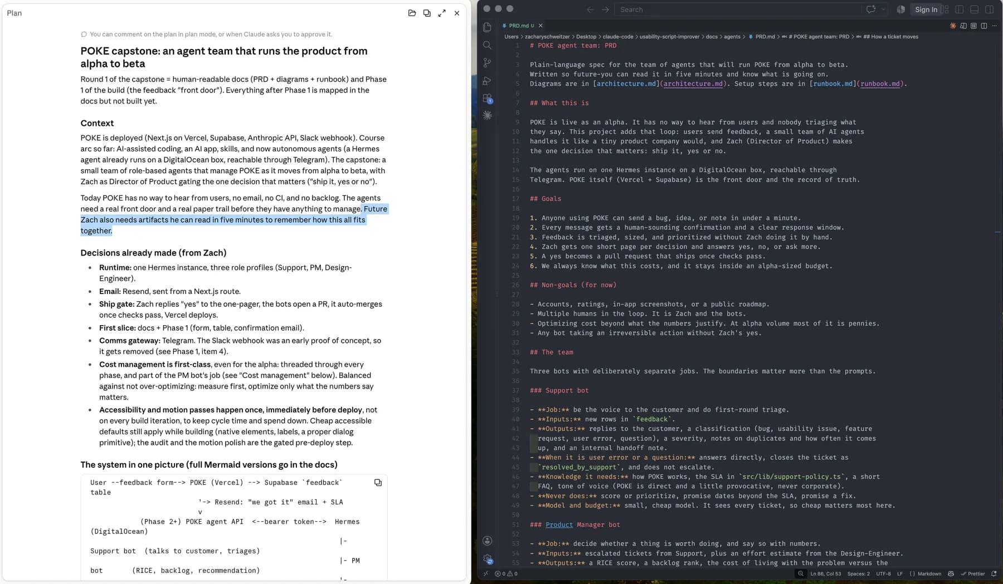Viewport: 1003px width, 584px height.
Task: Close the PRD.md tab
Action: [541, 26]
